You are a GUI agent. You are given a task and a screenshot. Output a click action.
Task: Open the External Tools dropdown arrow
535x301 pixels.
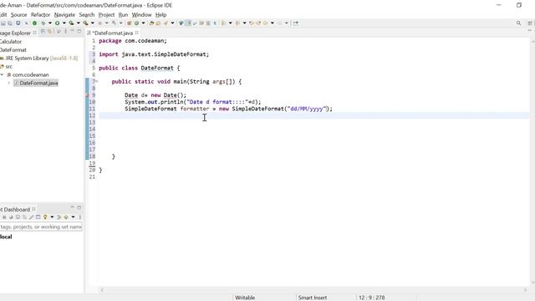(x=93, y=23)
